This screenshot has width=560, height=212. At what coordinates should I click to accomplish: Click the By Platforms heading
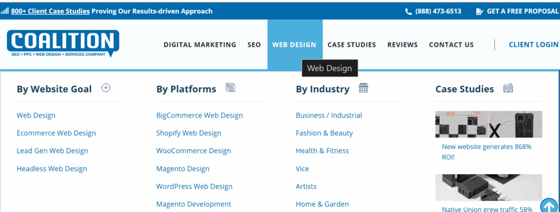click(x=186, y=89)
